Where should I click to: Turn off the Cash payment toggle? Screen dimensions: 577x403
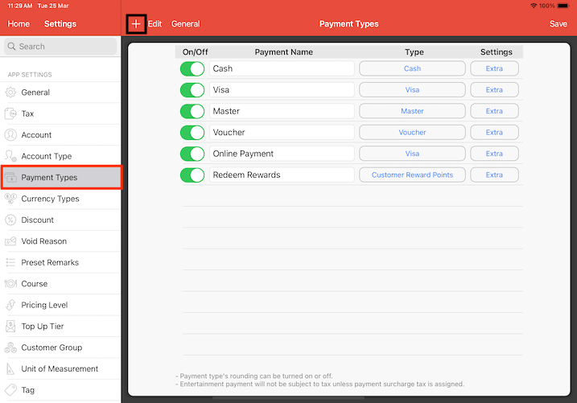[x=192, y=68]
